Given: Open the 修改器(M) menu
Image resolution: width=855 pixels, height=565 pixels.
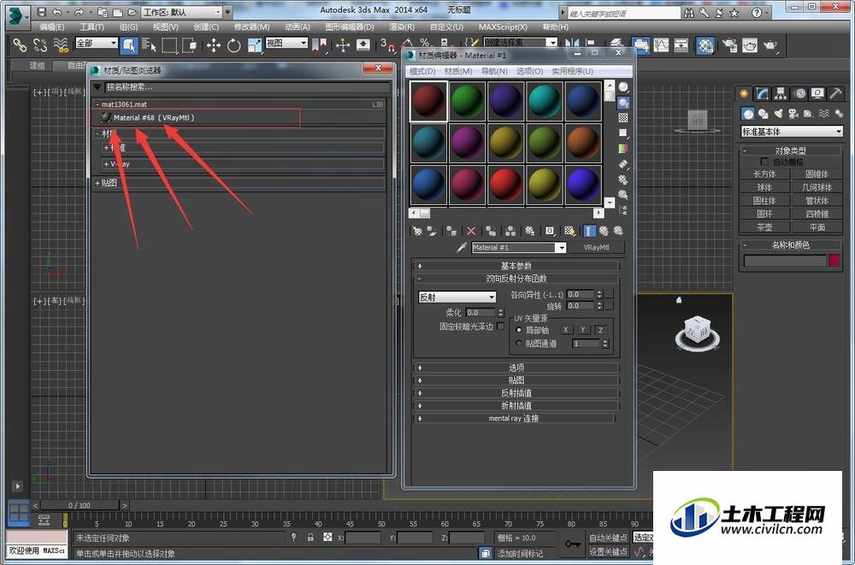Looking at the screenshot, I should click(251, 26).
